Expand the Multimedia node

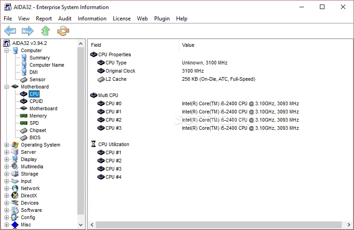(x=6, y=166)
